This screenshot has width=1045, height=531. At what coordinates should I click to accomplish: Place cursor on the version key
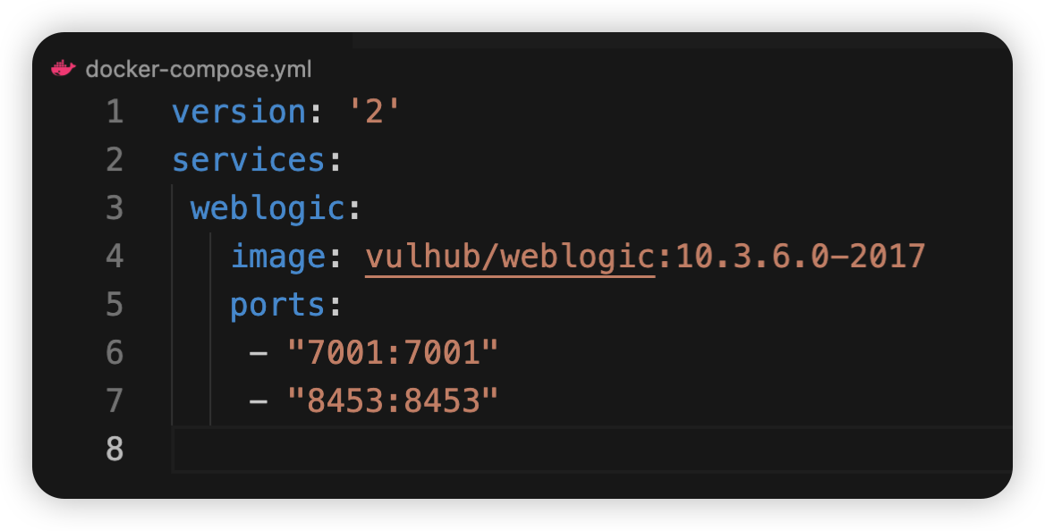(x=239, y=111)
